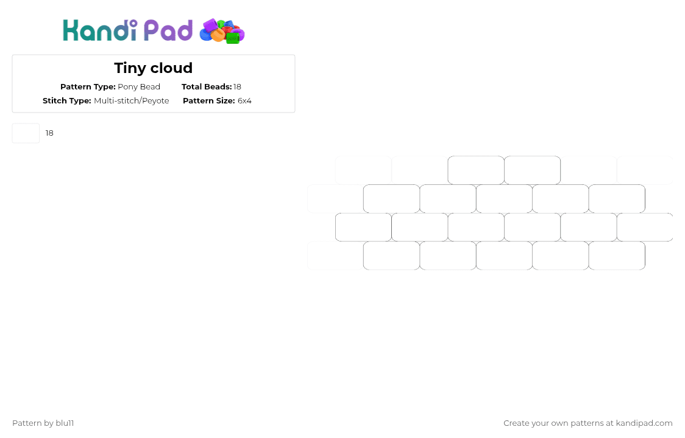Select the white color swatch labeled 18

[x=26, y=133]
